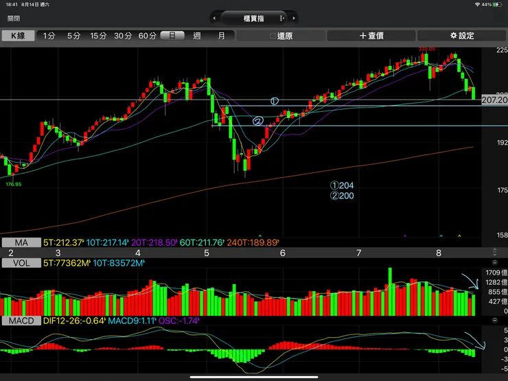Switch to 週 weekly timeframe
The height and width of the screenshot is (381, 508).
pos(196,36)
